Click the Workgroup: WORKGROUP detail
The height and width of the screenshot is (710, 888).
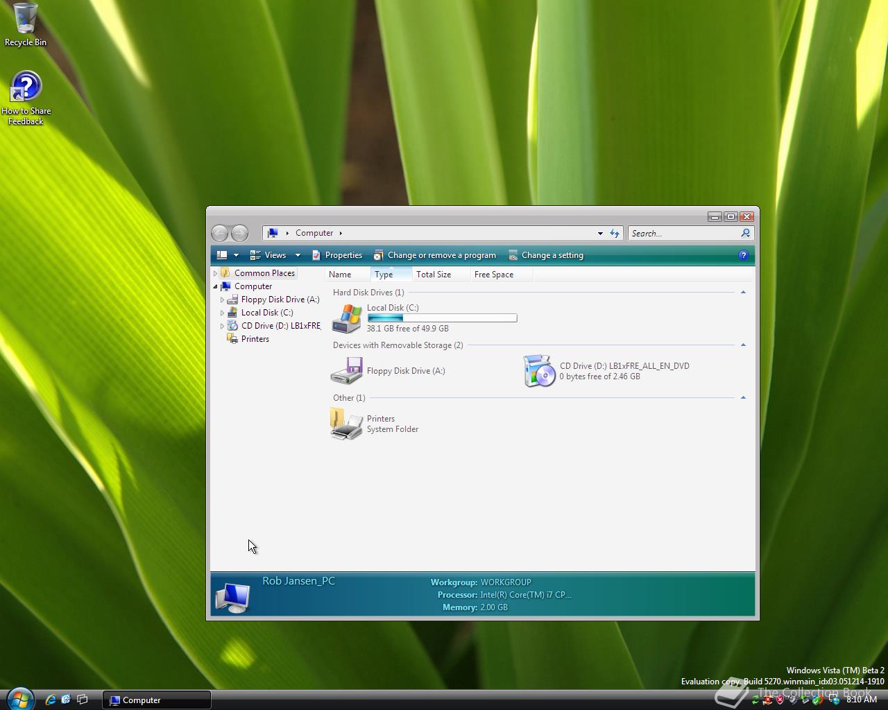[x=481, y=582]
